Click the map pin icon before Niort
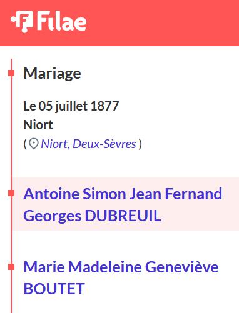This screenshot has height=313, width=239. pyautogui.click(x=34, y=144)
